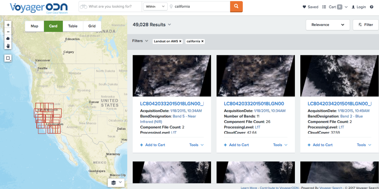The image size is (379, 189).
Task: Open LC80420332015018LGN00 title on second card
Action: tap(254, 103)
